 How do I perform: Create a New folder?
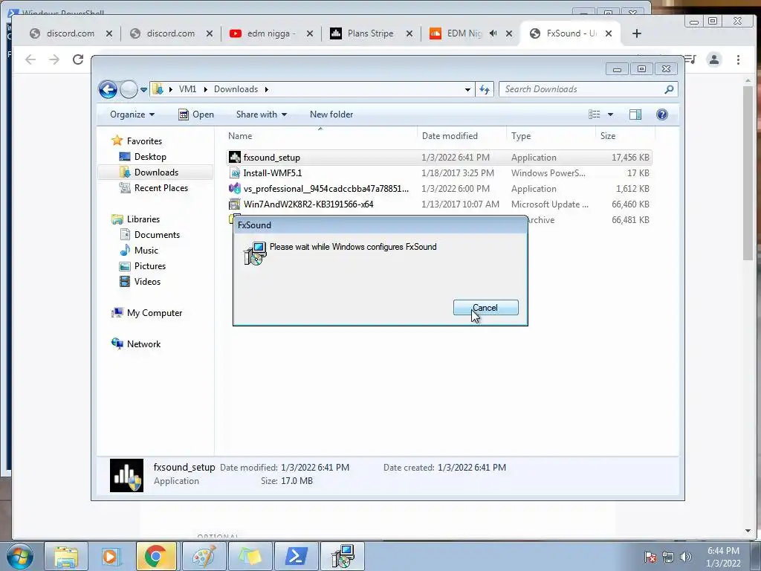pos(331,114)
